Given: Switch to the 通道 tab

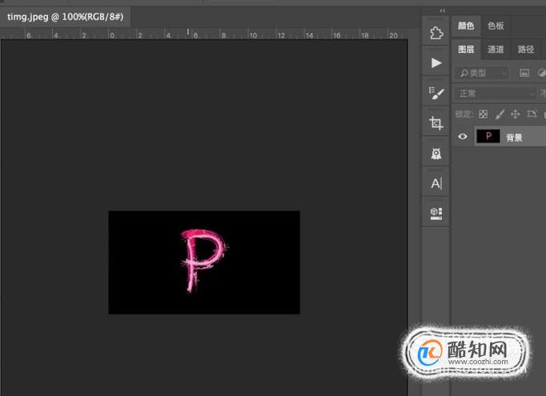Looking at the screenshot, I should (496, 49).
